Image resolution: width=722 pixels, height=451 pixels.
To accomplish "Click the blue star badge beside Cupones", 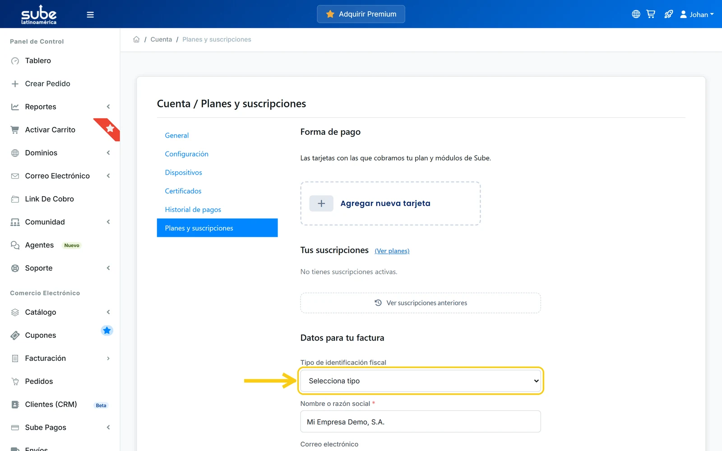I will pos(107,331).
